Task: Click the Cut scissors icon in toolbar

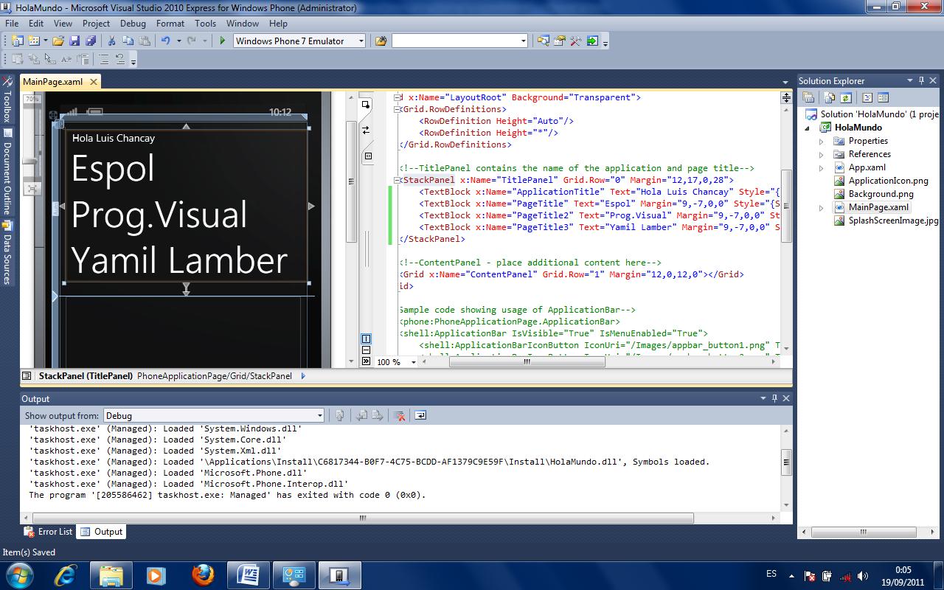Action: 111,41
